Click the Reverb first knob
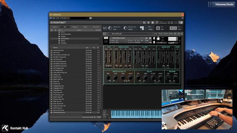The image size is (237, 133). (168, 77)
